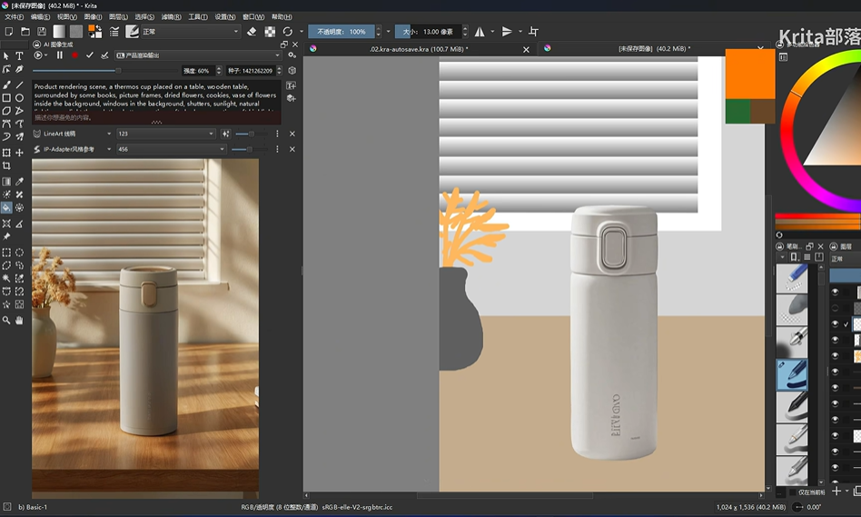Switch to the .02.kra-autosave.kra document tab
Viewport: 861px width, 517px height.
tap(419, 48)
